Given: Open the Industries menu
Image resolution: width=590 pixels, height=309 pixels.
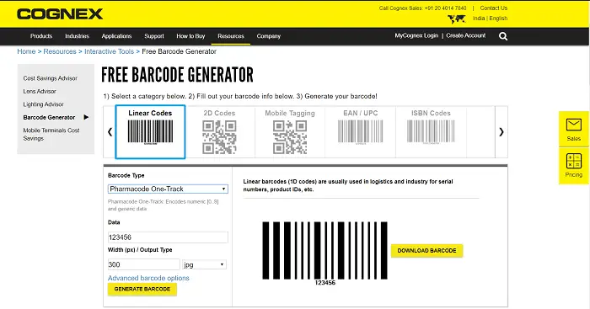Looking at the screenshot, I should [77, 36].
